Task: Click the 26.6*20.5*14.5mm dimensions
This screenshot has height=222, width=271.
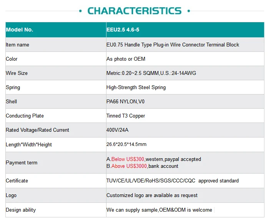Action: [126, 144]
